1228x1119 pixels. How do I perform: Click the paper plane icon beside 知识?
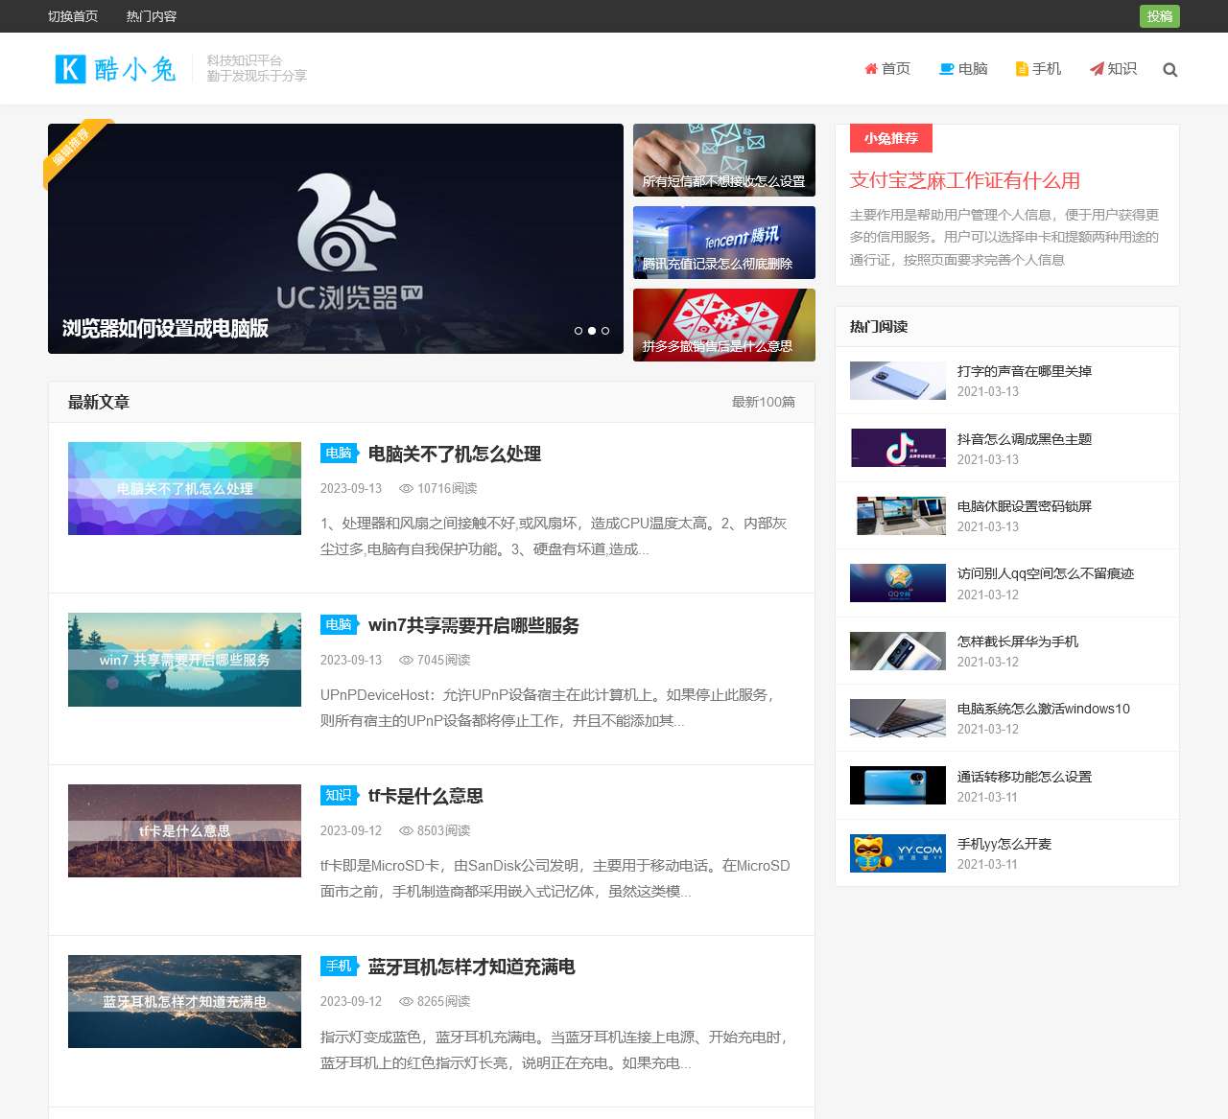click(1097, 69)
